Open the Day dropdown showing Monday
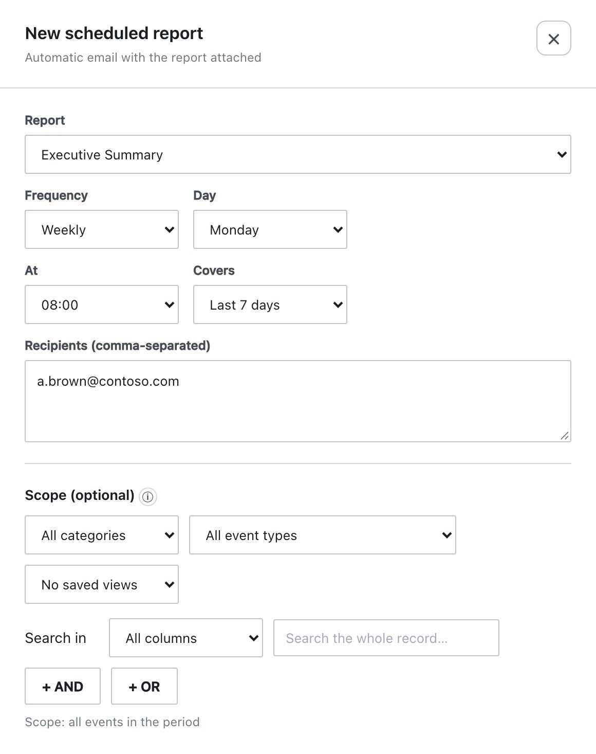The height and width of the screenshot is (754, 596). 270,229
